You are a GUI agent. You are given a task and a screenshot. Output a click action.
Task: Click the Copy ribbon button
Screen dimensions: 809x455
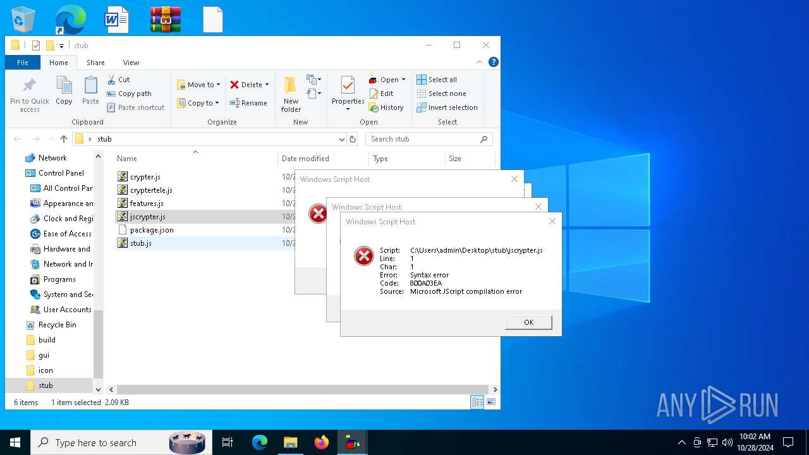[64, 90]
